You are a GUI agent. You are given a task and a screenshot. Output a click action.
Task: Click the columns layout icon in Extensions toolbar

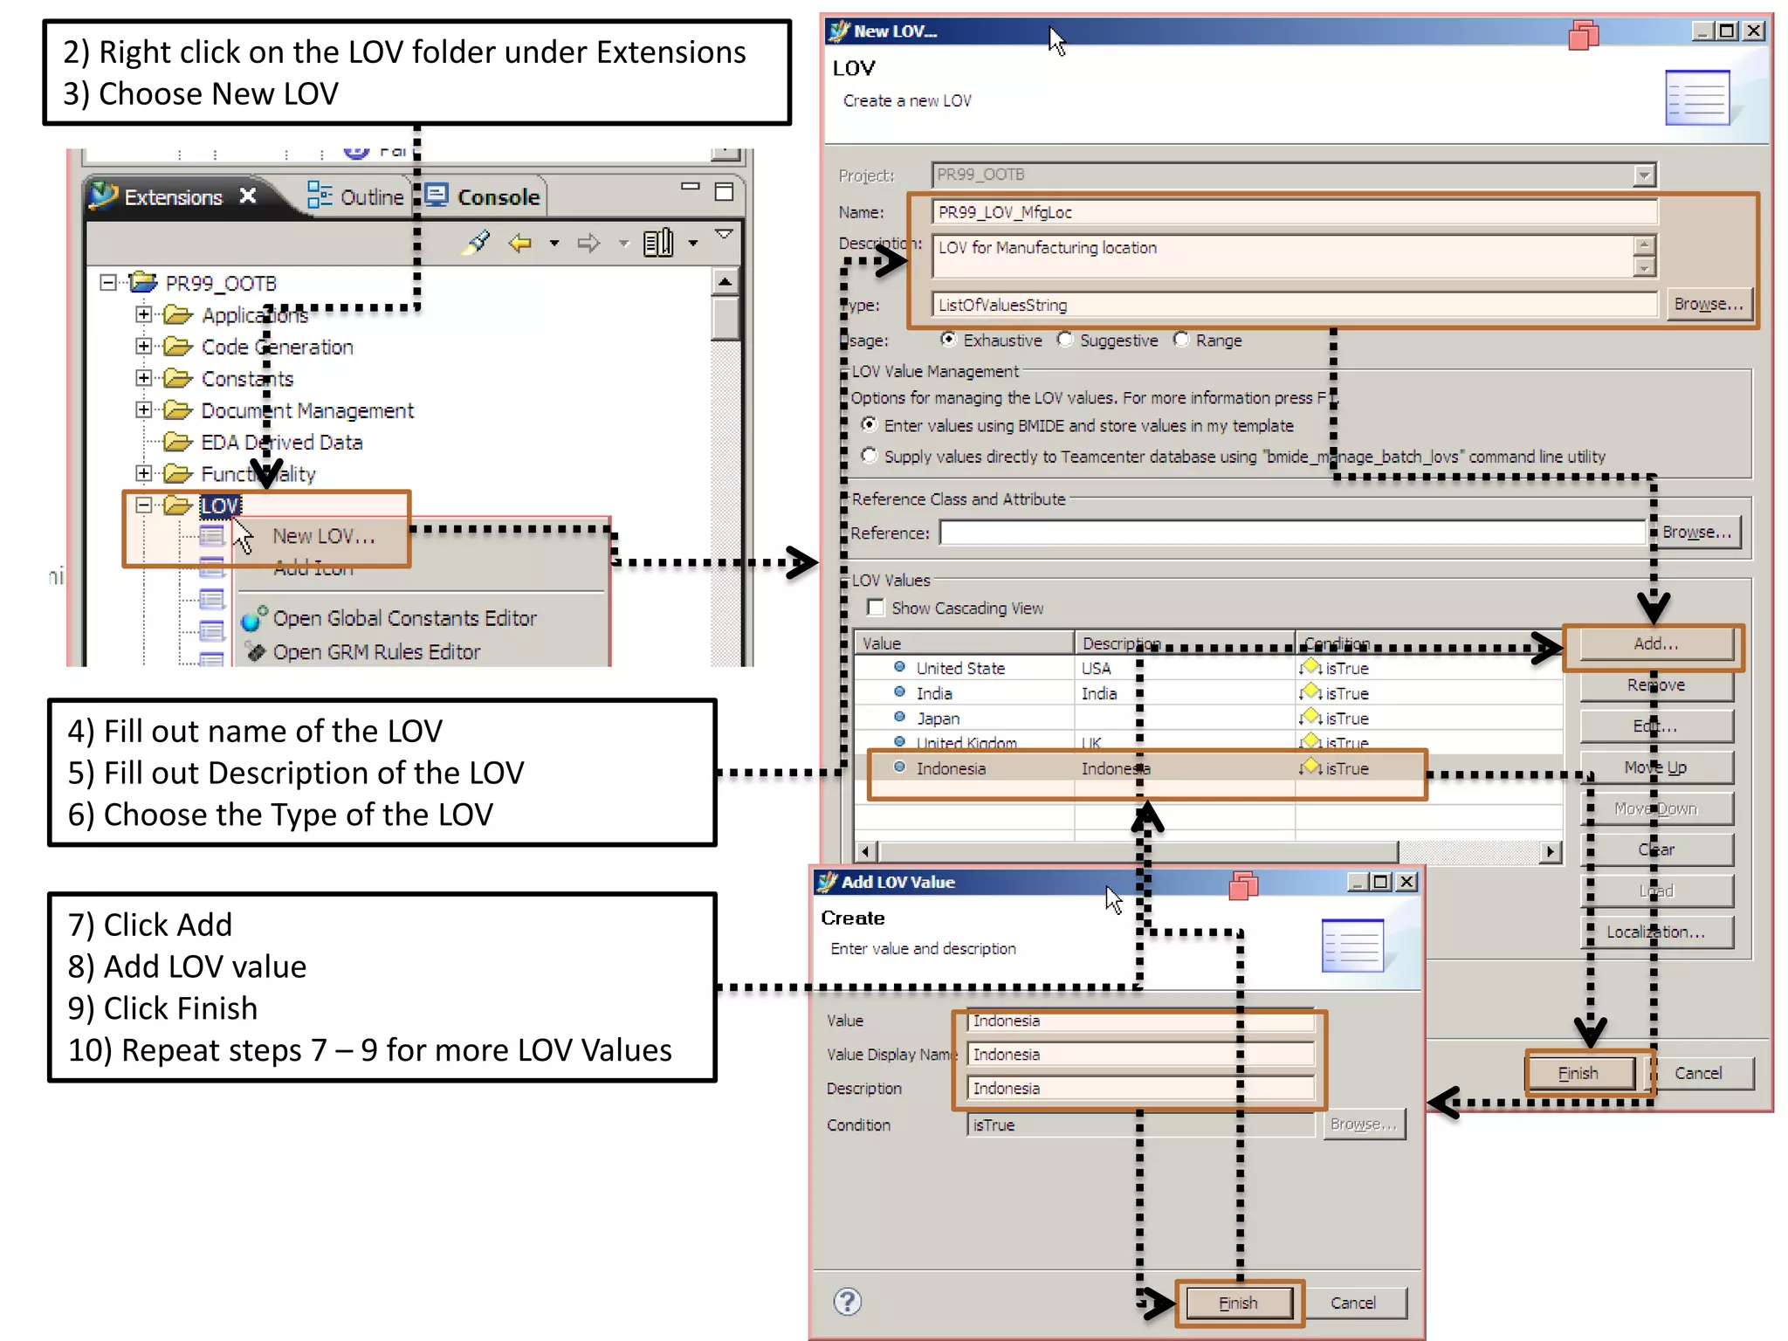coord(658,243)
